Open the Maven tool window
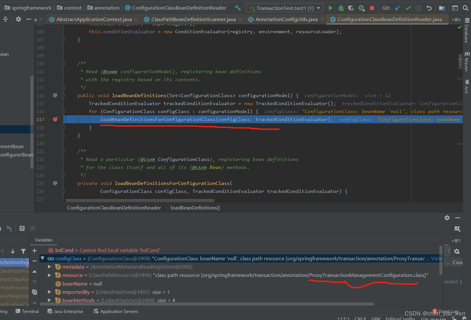Screen dimensions: 471x320 tap(467, 61)
